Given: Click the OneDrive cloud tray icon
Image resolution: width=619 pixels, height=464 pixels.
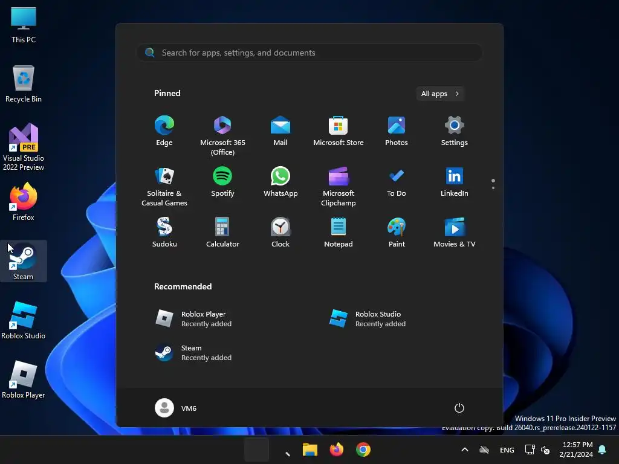Looking at the screenshot, I should [484, 449].
